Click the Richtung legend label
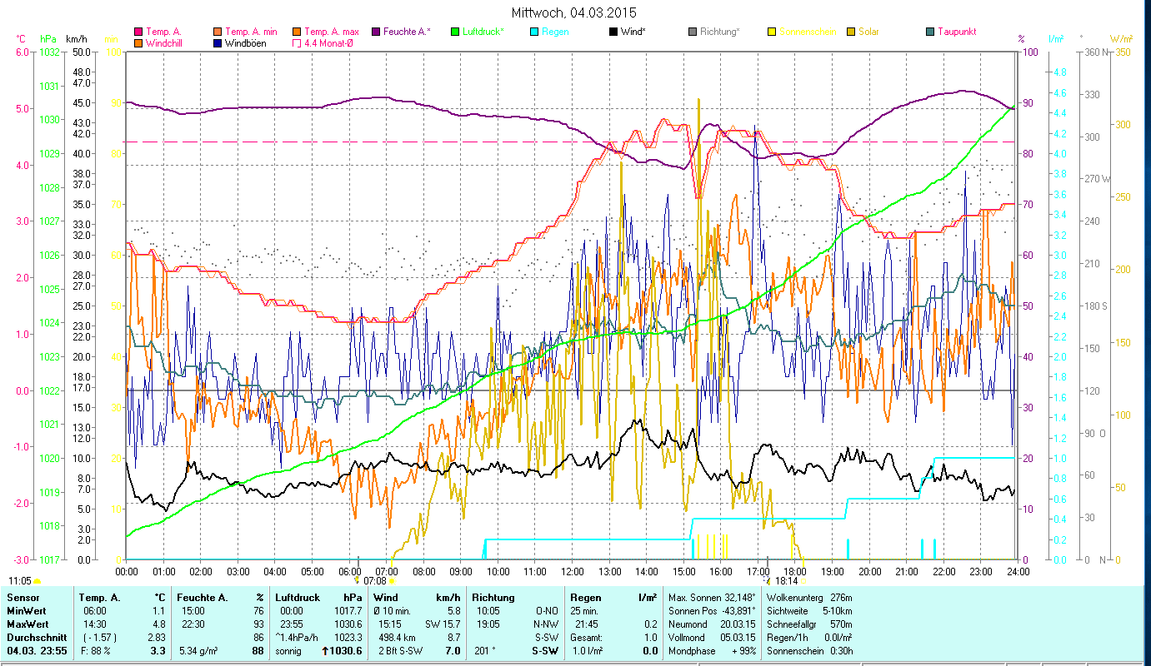This screenshot has width=1151, height=666. (x=719, y=32)
